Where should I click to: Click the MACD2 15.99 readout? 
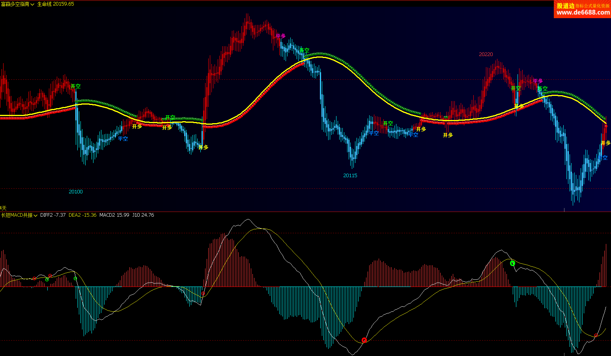coord(114,215)
